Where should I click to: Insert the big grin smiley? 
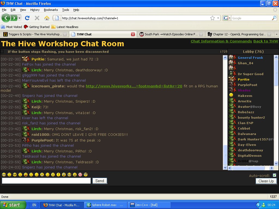[4, 174]
